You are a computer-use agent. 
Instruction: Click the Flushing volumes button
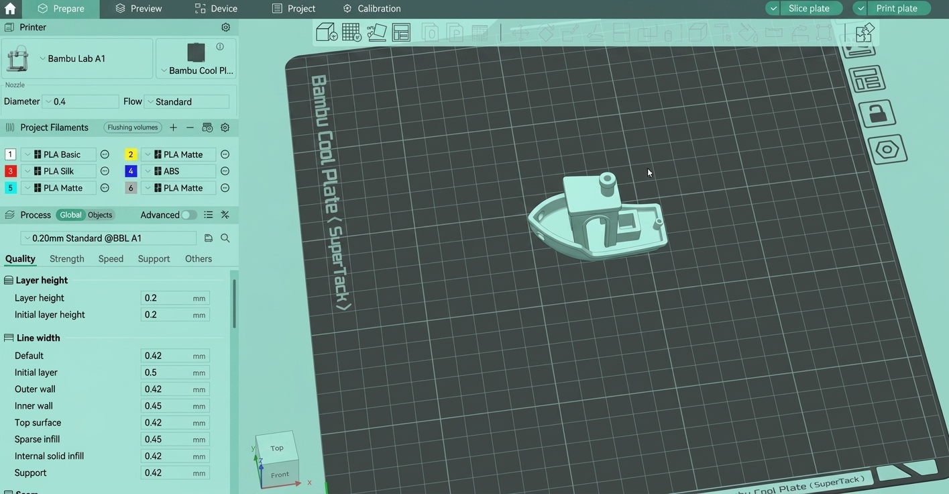133,128
